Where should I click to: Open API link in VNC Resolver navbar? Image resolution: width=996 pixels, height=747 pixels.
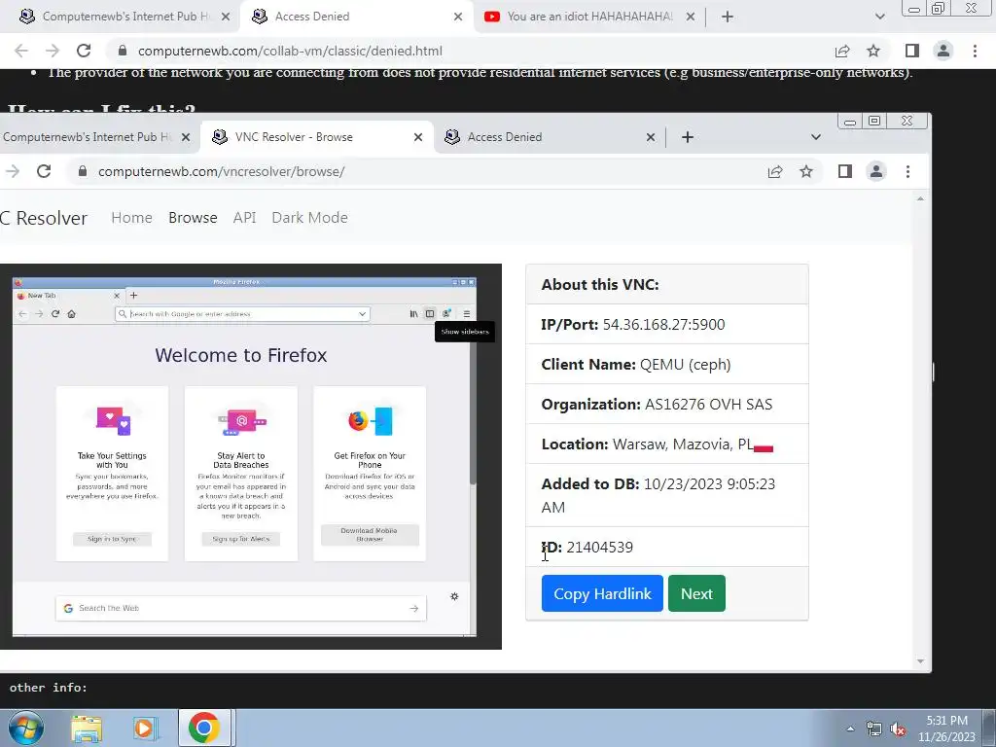244,217
